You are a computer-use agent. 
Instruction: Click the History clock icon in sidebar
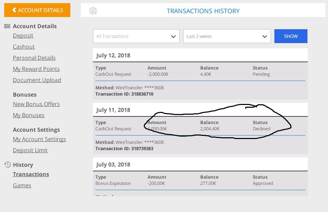[x=7, y=165]
